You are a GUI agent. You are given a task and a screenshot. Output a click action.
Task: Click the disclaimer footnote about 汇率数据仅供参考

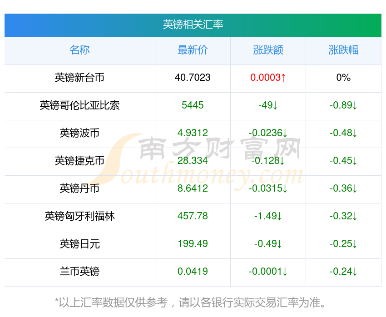190,302
